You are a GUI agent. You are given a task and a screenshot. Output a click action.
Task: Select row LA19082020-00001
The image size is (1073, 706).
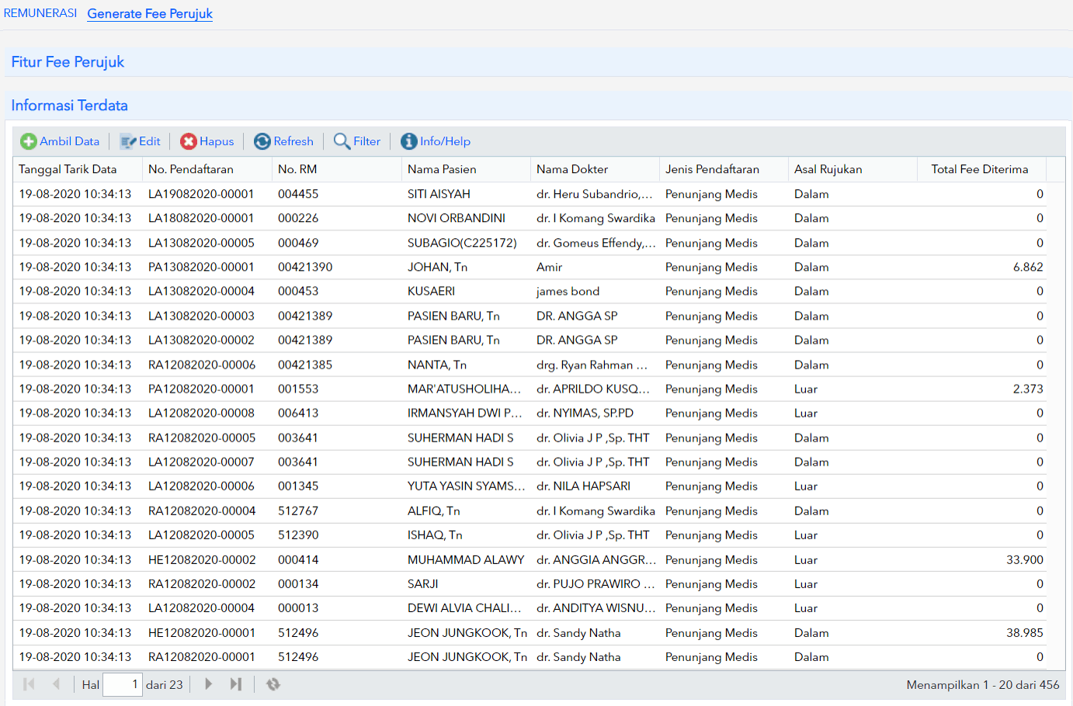click(530, 194)
